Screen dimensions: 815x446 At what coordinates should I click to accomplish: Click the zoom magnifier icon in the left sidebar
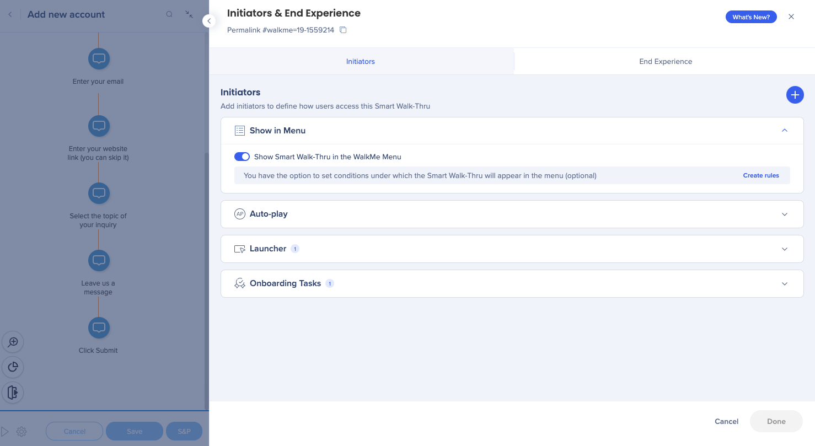(x=13, y=342)
